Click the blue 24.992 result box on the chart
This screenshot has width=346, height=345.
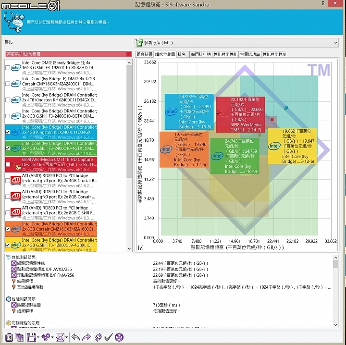(189, 111)
